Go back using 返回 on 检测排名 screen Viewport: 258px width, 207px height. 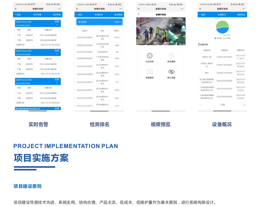tap(79, 15)
